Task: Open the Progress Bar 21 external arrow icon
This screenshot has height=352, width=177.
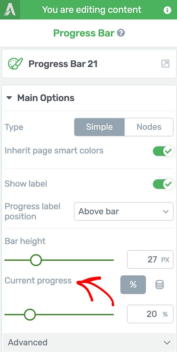Action: tap(165, 64)
